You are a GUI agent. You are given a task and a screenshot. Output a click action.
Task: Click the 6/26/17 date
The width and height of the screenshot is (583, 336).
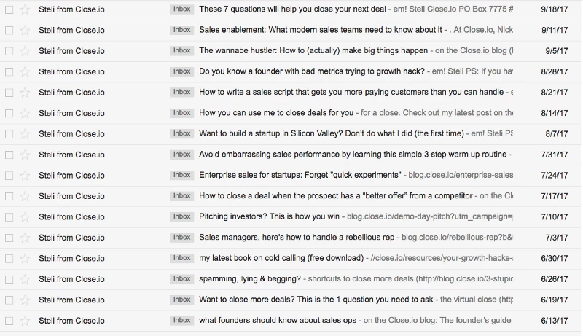pyautogui.click(x=556, y=279)
